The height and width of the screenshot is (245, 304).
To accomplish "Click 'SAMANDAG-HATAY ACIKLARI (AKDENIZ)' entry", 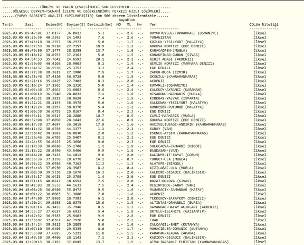I will point(184,207).
